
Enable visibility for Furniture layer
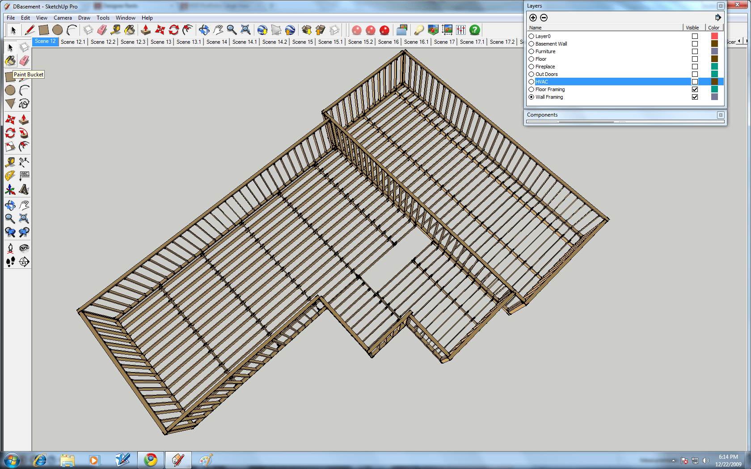695,51
